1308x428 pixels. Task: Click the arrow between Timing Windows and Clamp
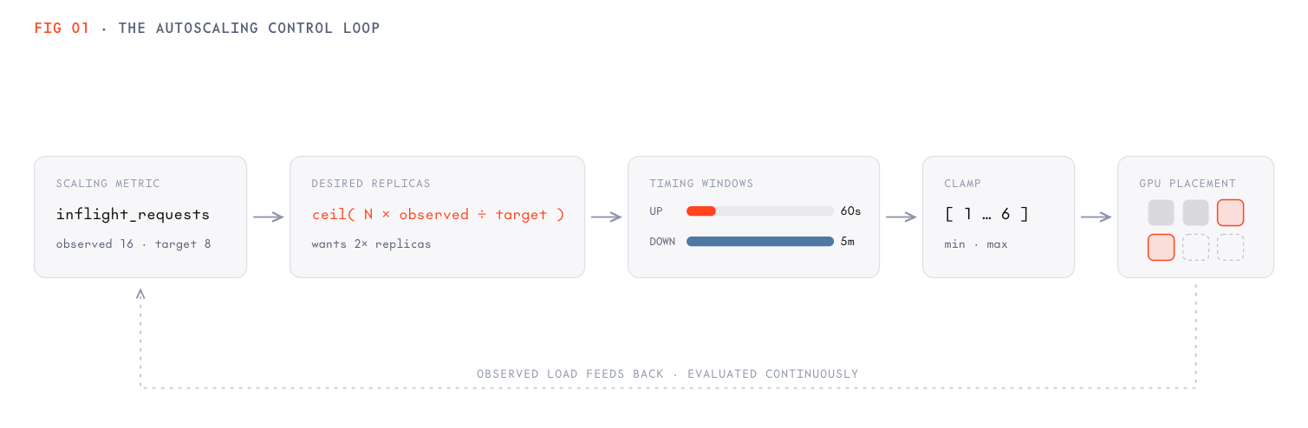[x=901, y=217]
